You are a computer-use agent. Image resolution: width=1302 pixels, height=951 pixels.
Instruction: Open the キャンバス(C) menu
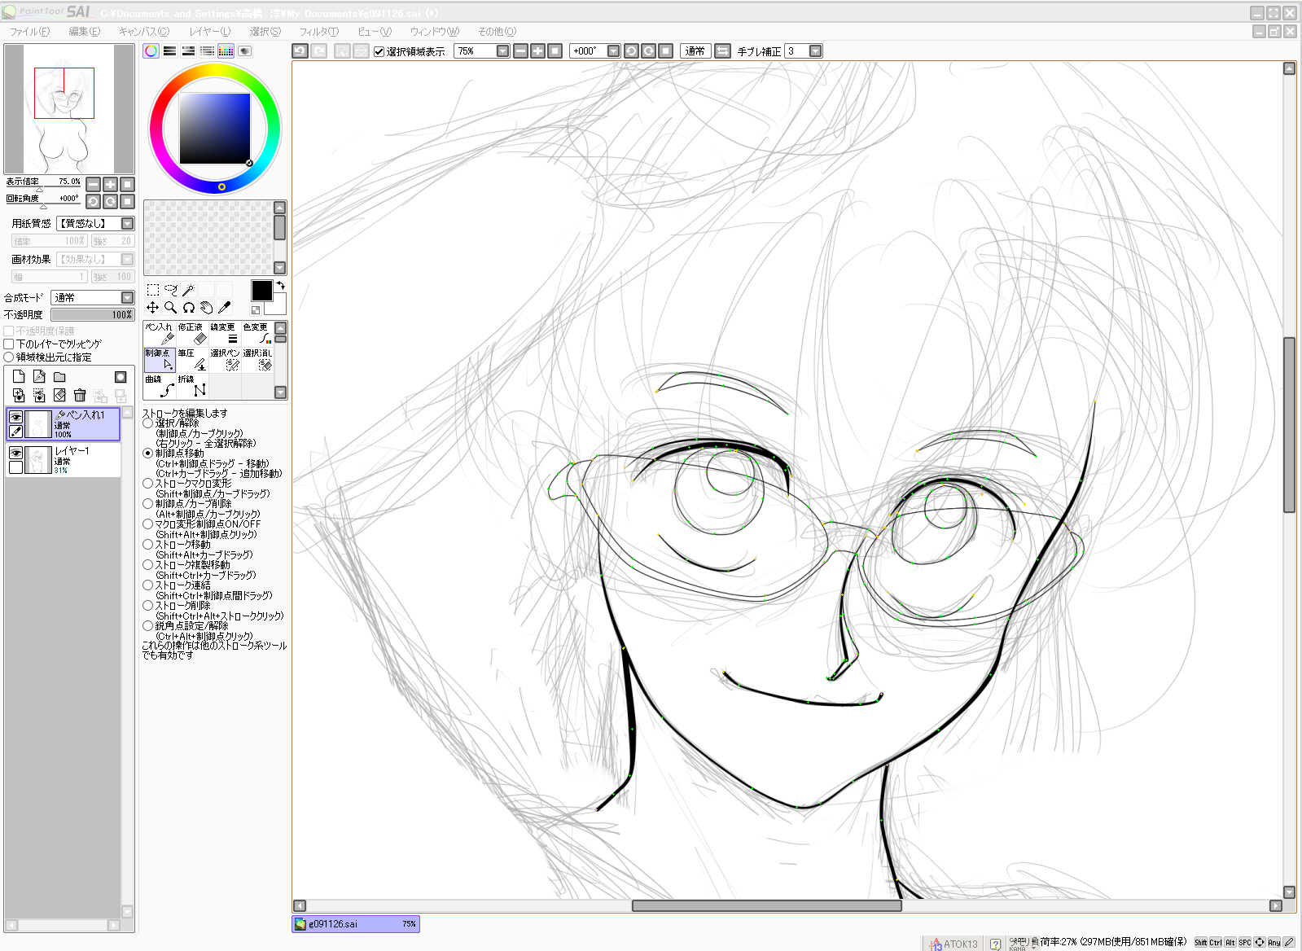144,32
